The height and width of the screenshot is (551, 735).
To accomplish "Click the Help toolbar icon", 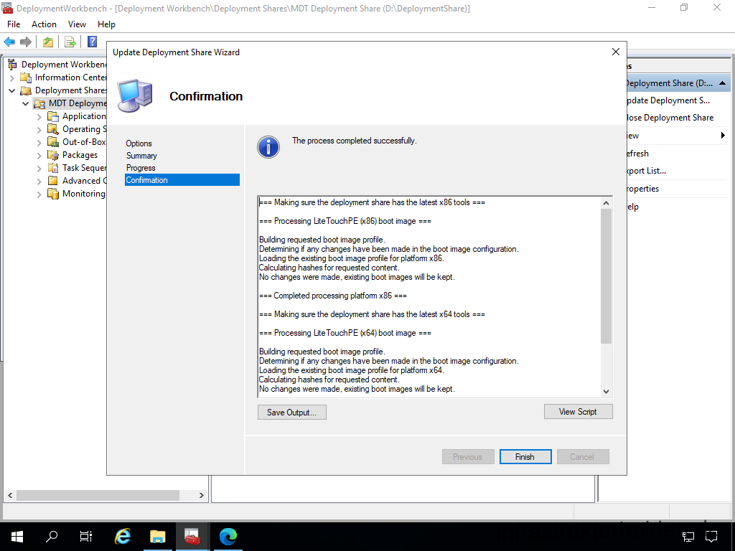I will pyautogui.click(x=93, y=42).
